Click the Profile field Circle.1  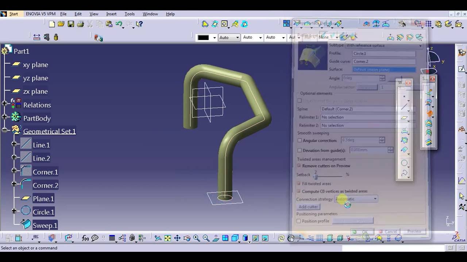[x=384, y=53]
